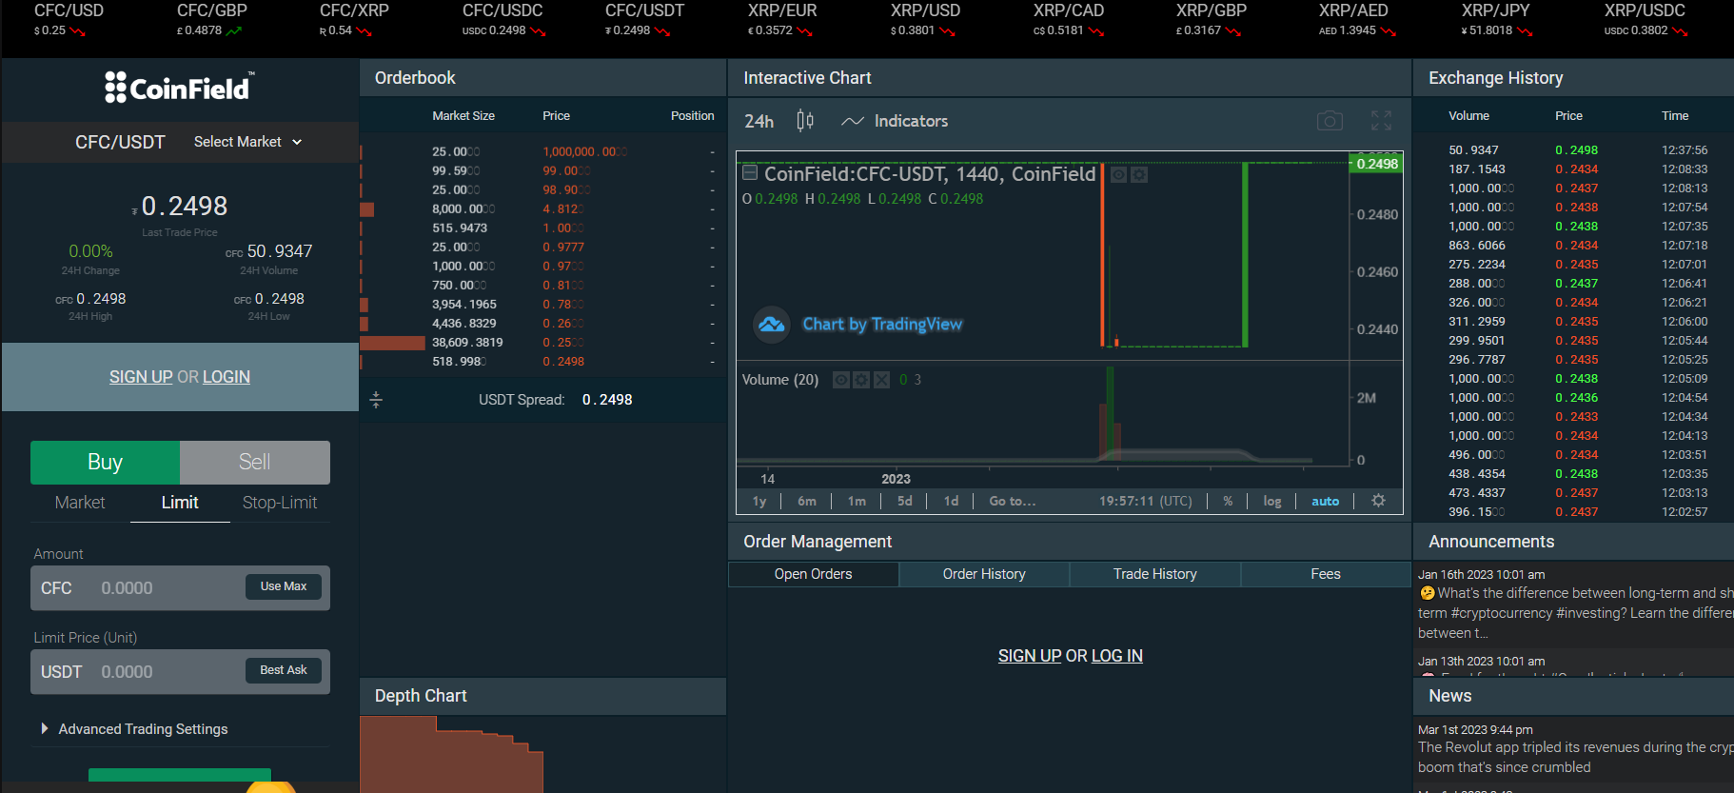Take a chart snapshot with the camera icon
This screenshot has height=793, width=1734.
pyautogui.click(x=1330, y=121)
